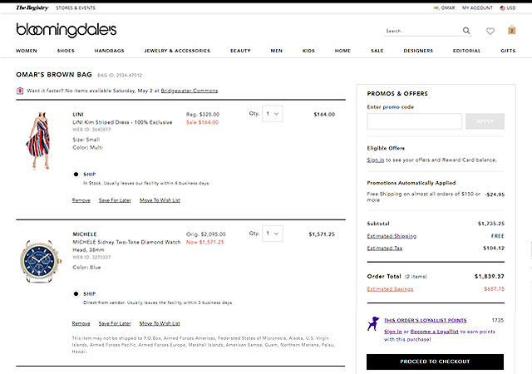Click MICHELE Sidney Two-Tone Diamond Watch name
This screenshot has width=532, height=374.
pyautogui.click(x=126, y=246)
